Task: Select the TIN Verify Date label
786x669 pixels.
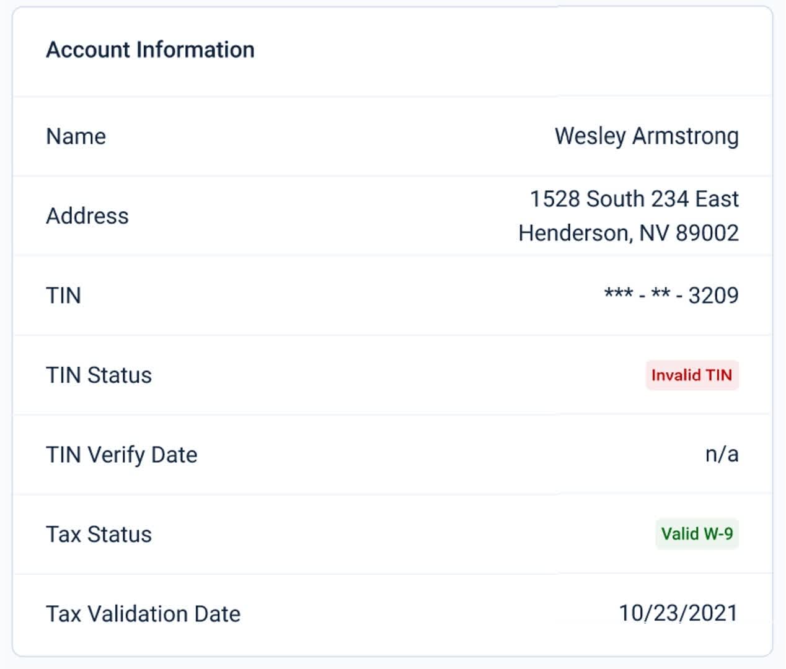Action: click(x=122, y=455)
